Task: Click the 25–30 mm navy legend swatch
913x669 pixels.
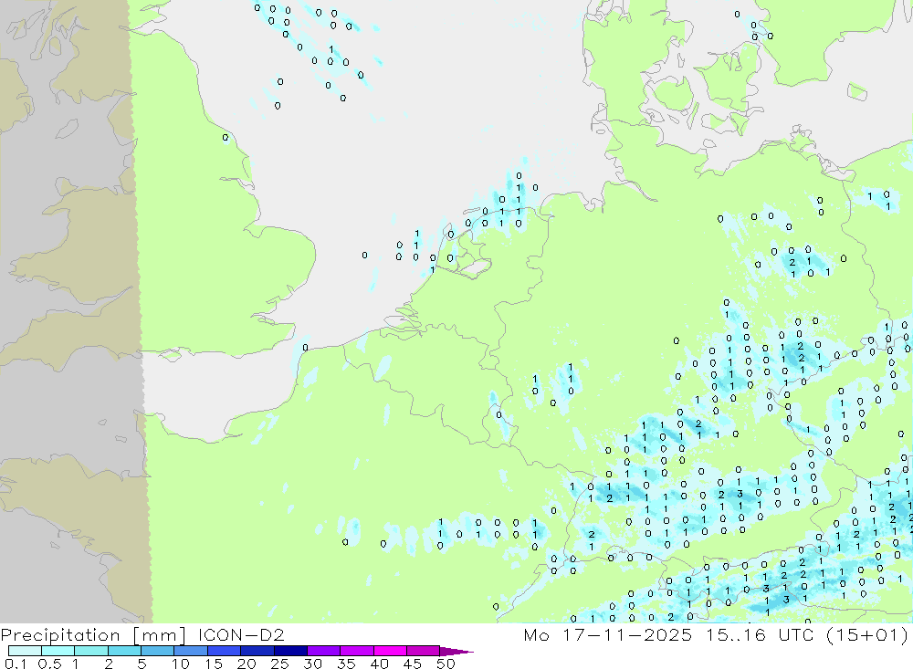Action: 290,651
